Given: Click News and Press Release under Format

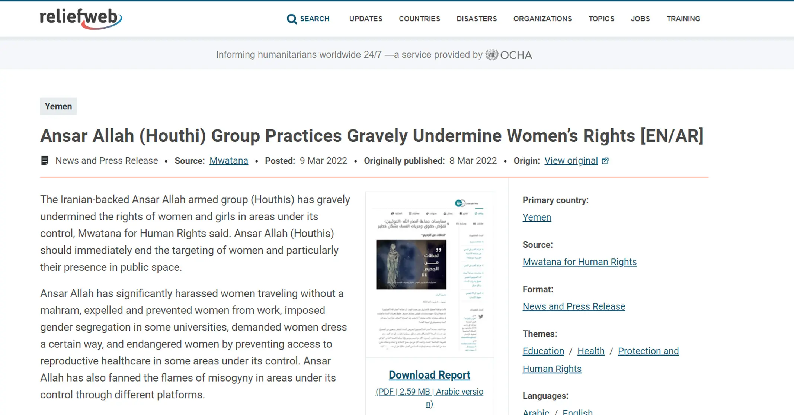Looking at the screenshot, I should click(x=574, y=306).
